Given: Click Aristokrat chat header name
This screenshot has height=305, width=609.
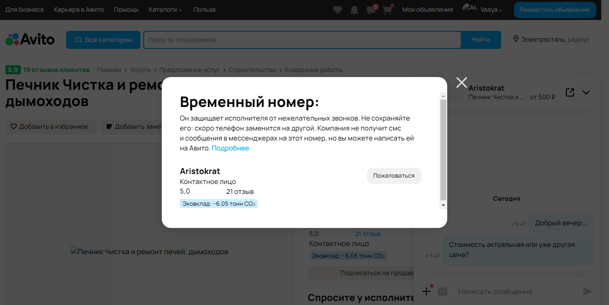Looking at the screenshot, I should click(x=486, y=88).
